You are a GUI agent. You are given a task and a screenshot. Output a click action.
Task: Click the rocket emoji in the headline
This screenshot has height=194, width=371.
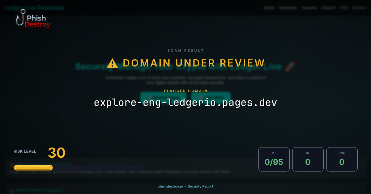click(290, 66)
